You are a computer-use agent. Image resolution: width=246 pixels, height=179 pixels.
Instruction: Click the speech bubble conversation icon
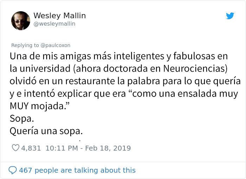tap(13, 170)
